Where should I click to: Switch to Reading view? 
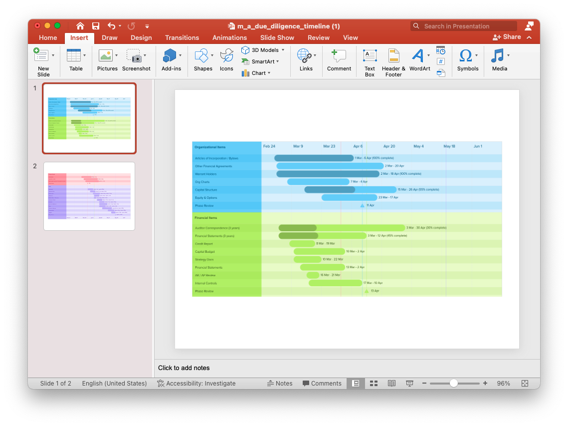pos(391,383)
